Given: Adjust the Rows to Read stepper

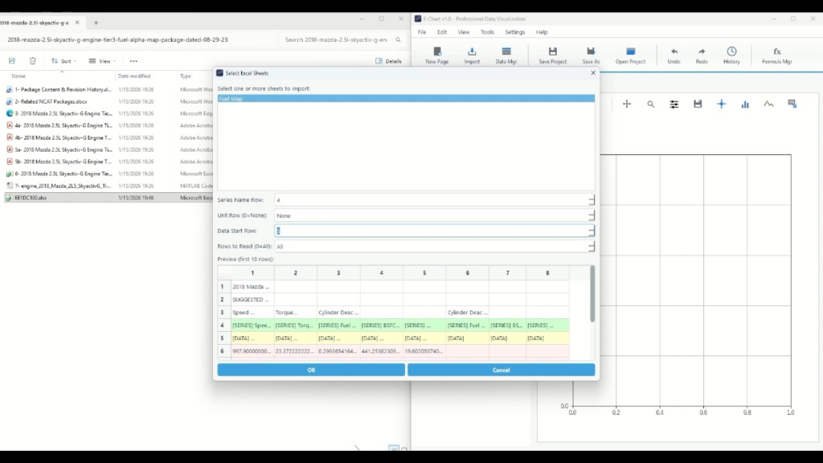Looking at the screenshot, I should [592, 247].
